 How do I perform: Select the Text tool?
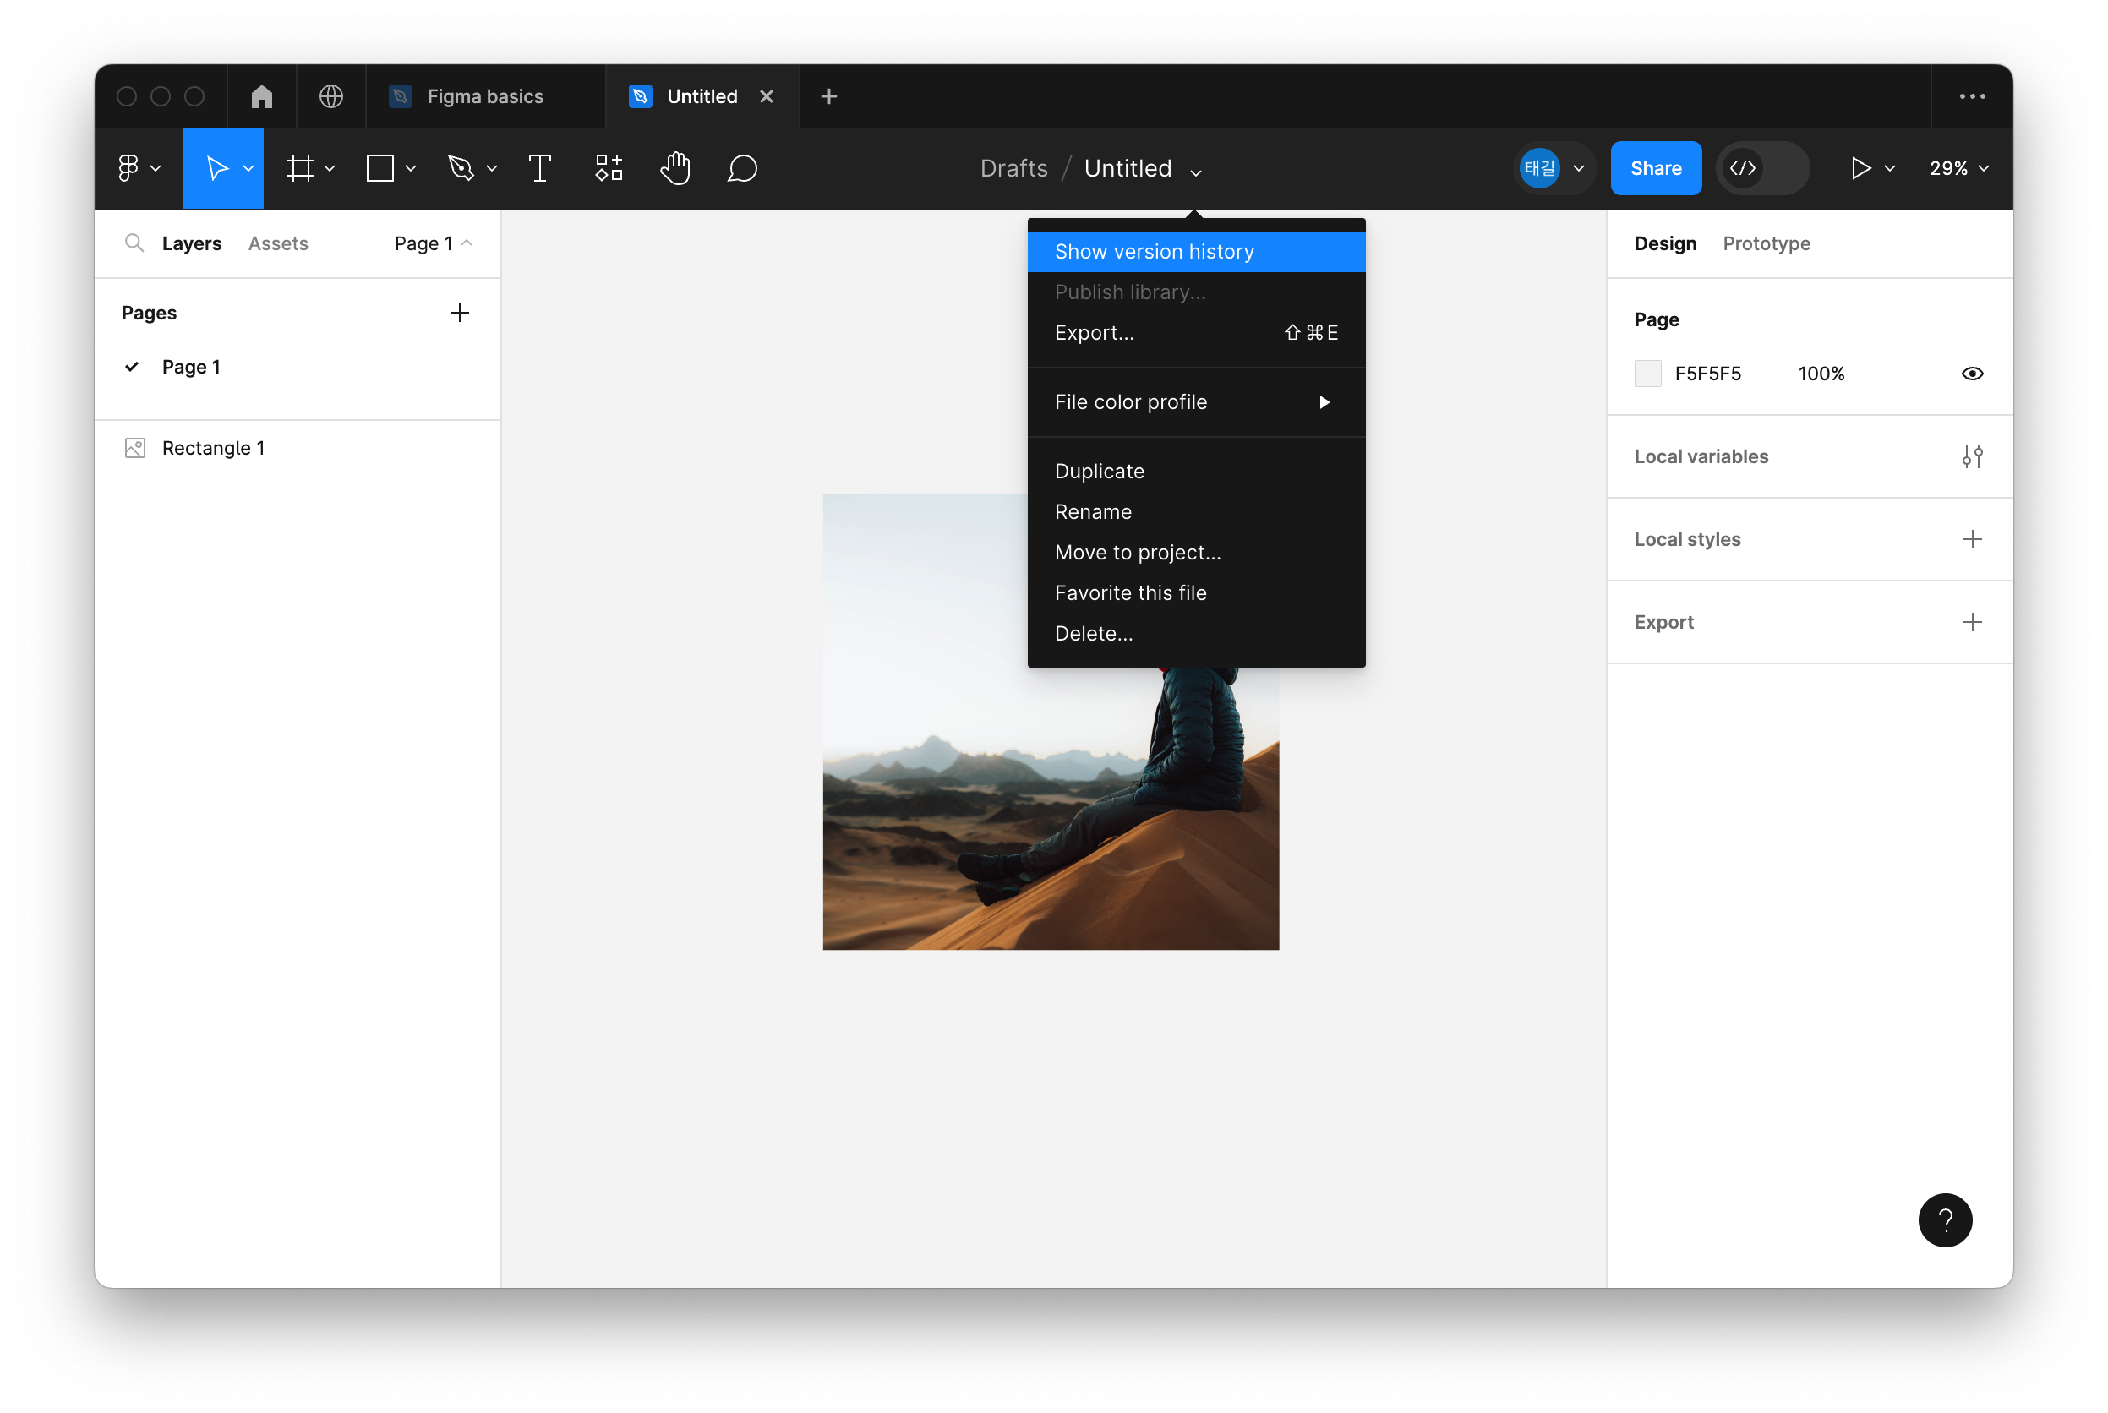pyautogui.click(x=539, y=168)
